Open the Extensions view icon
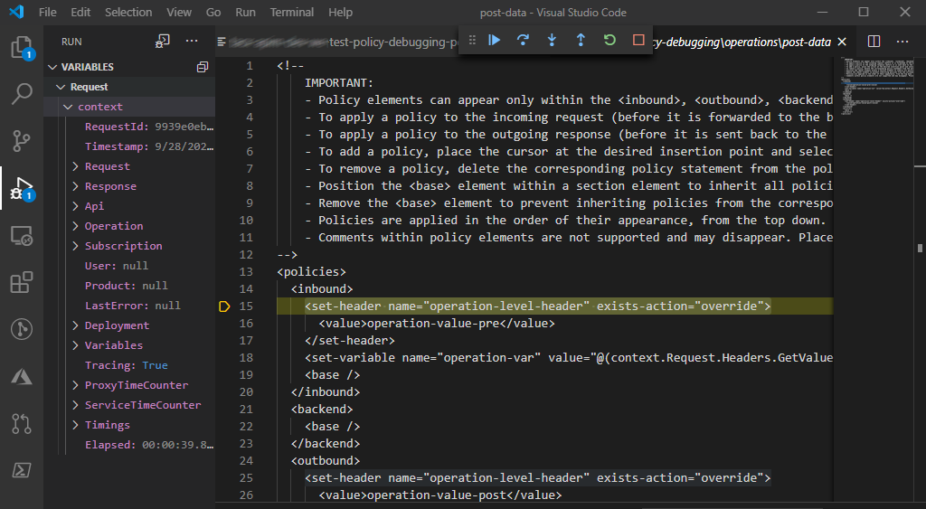 click(x=22, y=283)
